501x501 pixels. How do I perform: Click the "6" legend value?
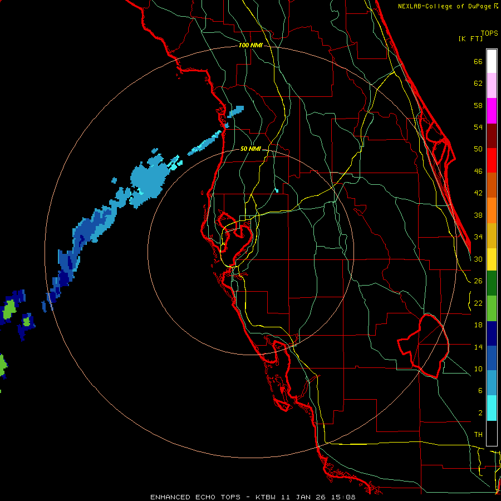(480, 391)
